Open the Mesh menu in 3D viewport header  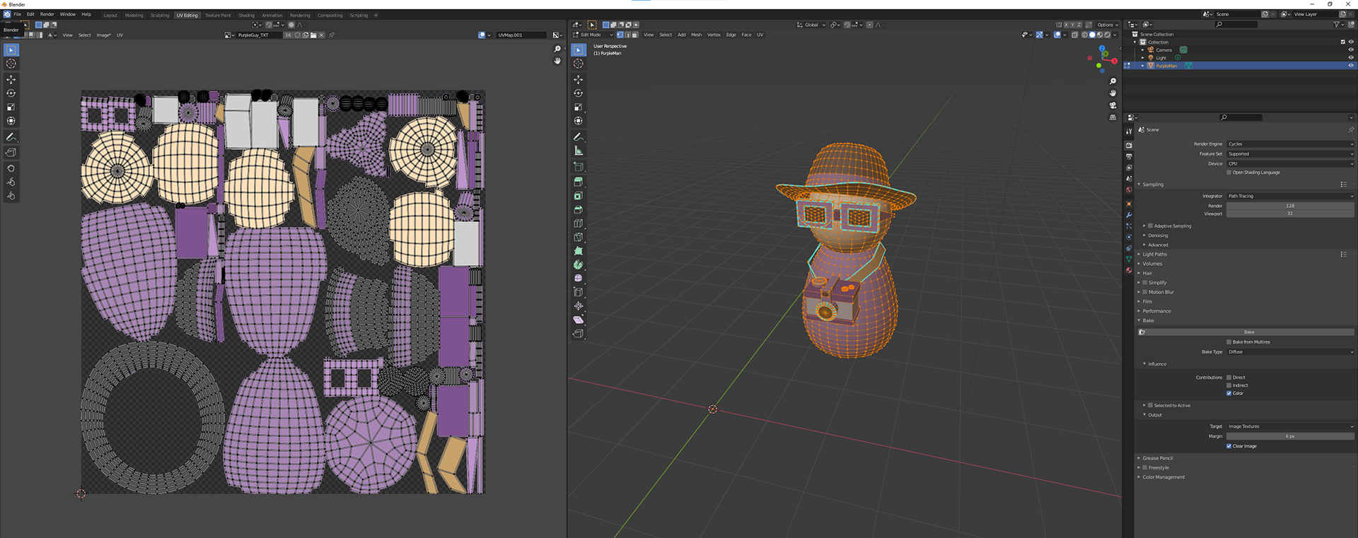pyautogui.click(x=697, y=35)
